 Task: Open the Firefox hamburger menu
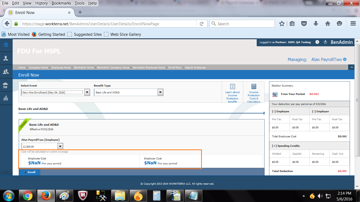[x=353, y=24]
